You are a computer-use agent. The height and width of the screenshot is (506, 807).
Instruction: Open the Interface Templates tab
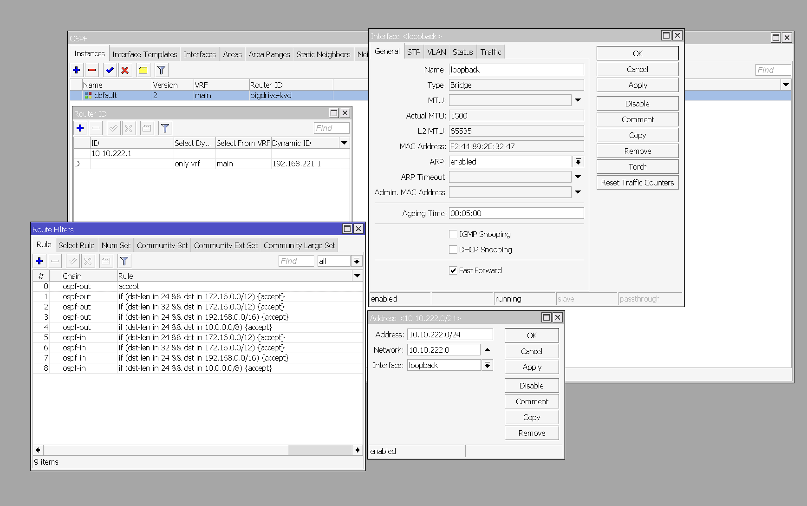click(x=145, y=54)
